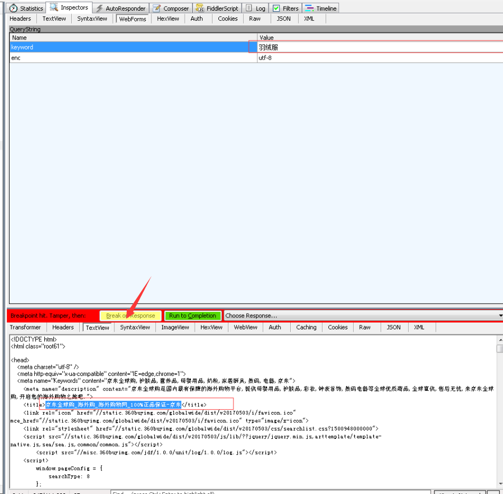Open the Choose Response dropdown

363,316
